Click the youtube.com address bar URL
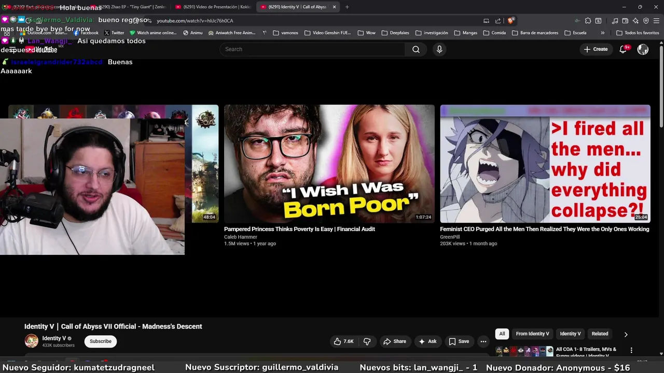The image size is (664, 373). coord(195,21)
